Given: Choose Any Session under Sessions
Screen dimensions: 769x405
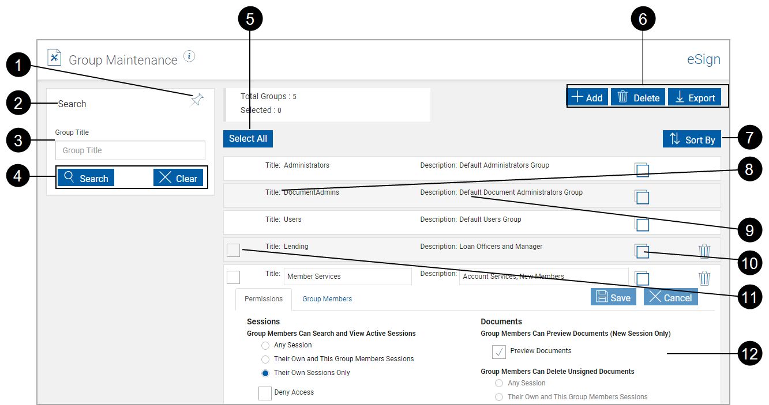Looking at the screenshot, I should [x=265, y=346].
